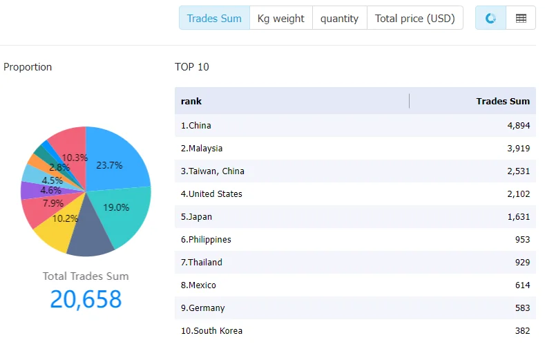Click the value 382 for South Korea
This screenshot has width=545, height=349.
click(522, 331)
